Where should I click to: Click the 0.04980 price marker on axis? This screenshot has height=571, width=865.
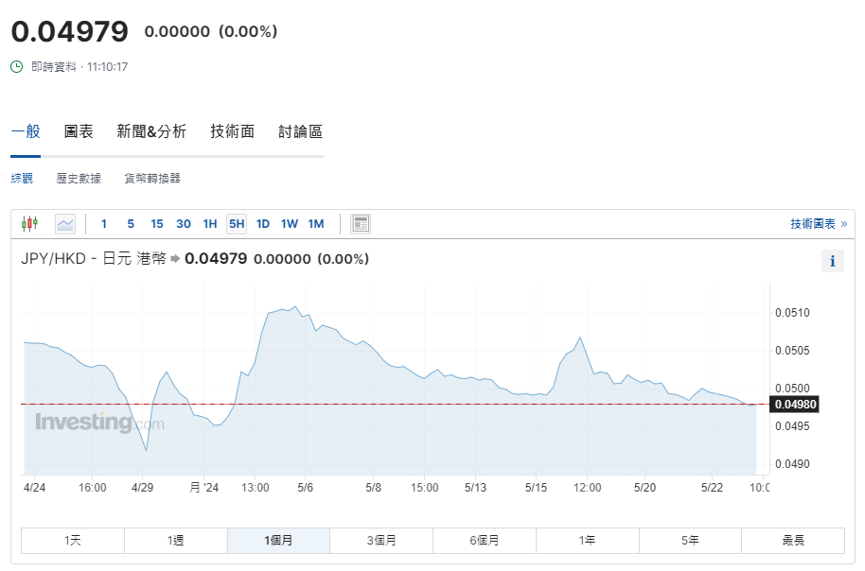coord(794,405)
